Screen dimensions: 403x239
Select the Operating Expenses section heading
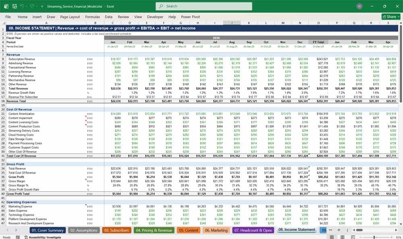21,202
